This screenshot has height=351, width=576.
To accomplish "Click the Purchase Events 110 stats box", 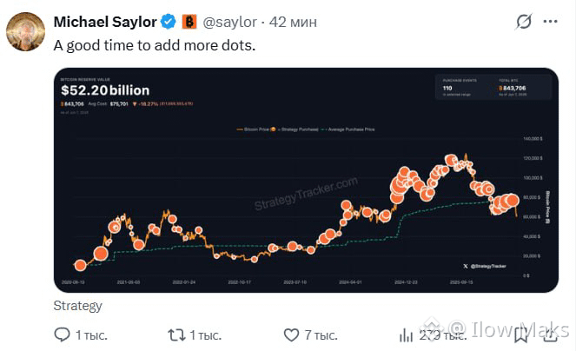I will click(460, 88).
